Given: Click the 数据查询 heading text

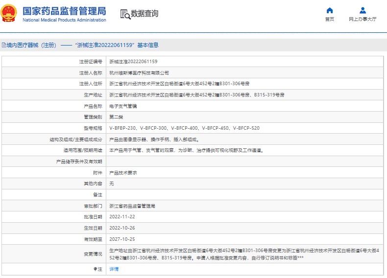Looking at the screenshot, I should pos(145,14).
